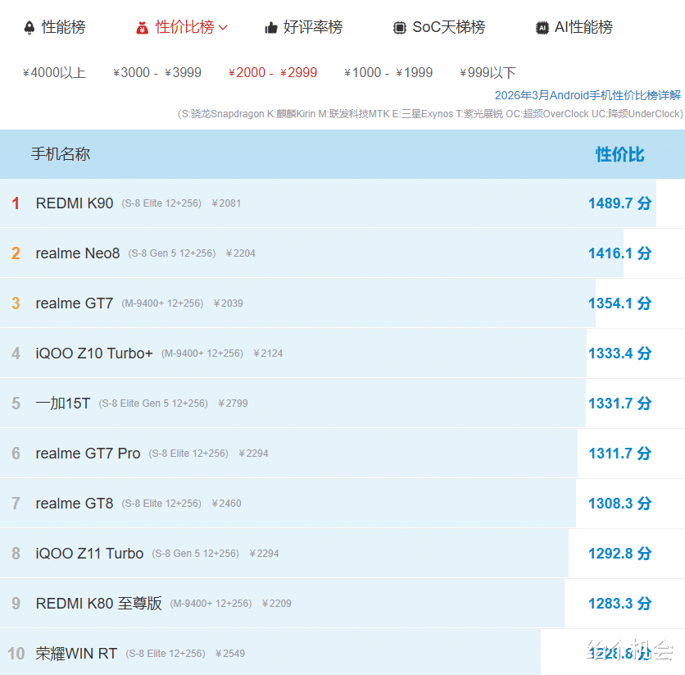685x675 pixels.
Task: Open the 荣耀WIN RT entry
Action: click(76, 654)
